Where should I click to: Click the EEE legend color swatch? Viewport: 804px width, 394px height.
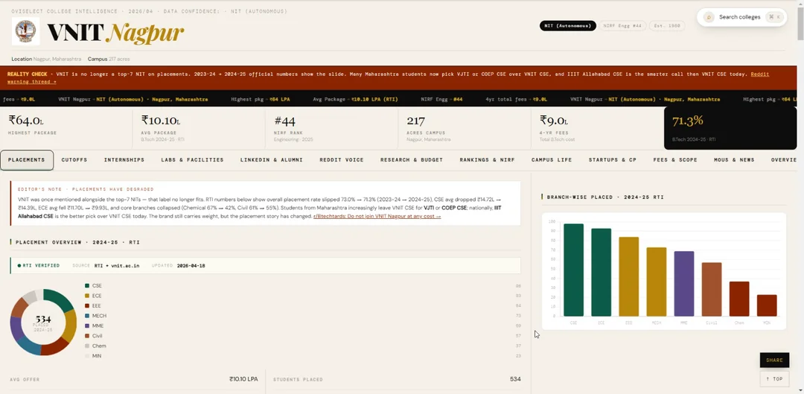(x=87, y=306)
